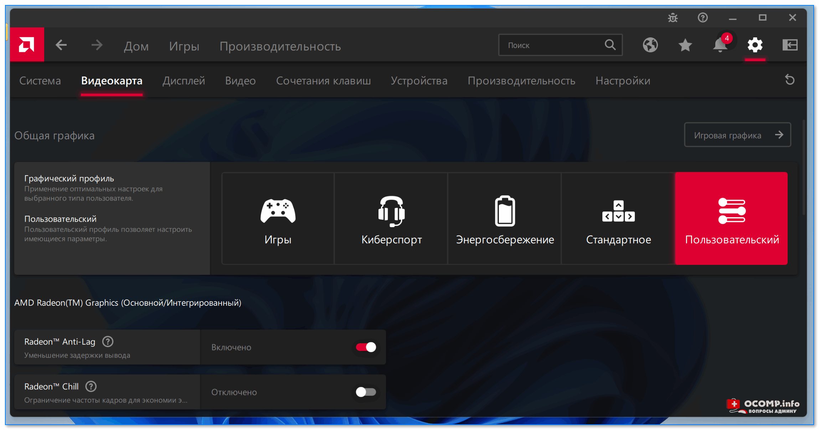Open the settings gear icon
819x430 pixels.
tap(755, 45)
